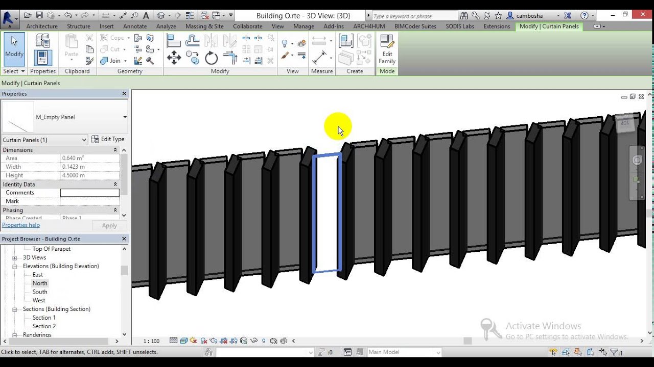Click the ViewCube in the 3D view
654x367 pixels.
pyautogui.click(x=625, y=123)
